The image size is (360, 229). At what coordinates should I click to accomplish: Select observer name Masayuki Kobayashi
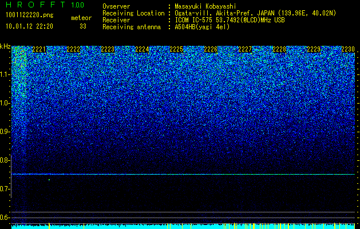(x=205, y=6)
